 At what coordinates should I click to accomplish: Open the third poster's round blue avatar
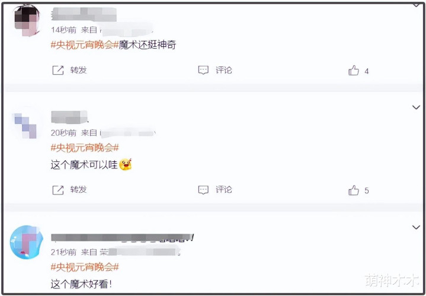[26, 242]
